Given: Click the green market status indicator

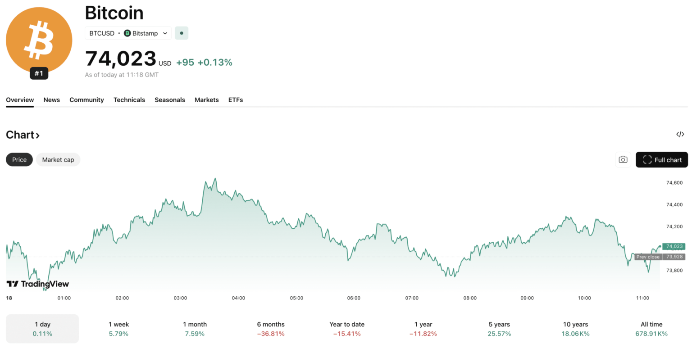Looking at the screenshot, I should tap(182, 33).
